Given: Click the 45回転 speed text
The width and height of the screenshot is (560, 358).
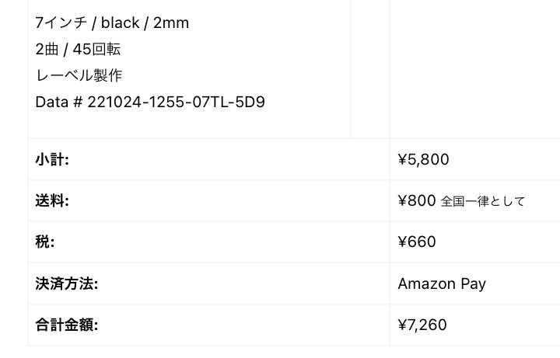Looking at the screenshot, I should [96, 49].
